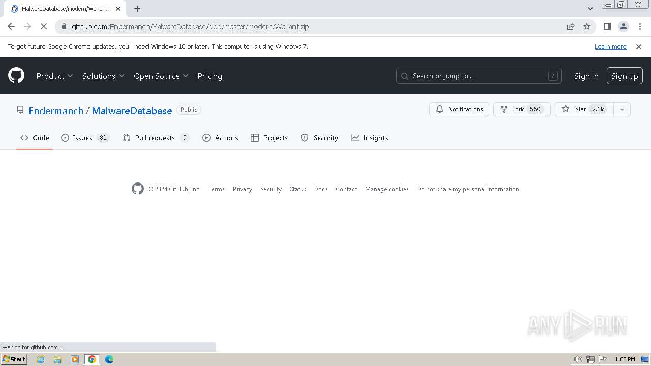This screenshot has height=366, width=651.
Task: Focus the Search or jump to field
Action: 479,76
